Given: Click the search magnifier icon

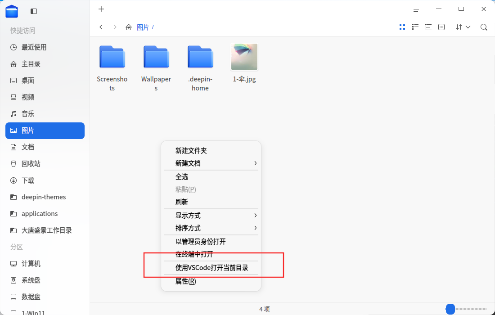Looking at the screenshot, I should (484, 27).
